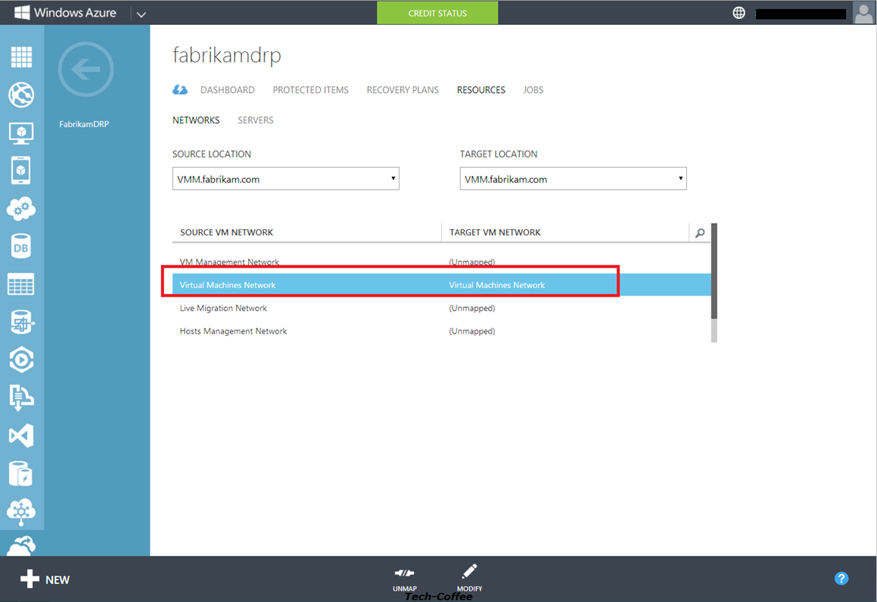Open the Virtual Machines monitor icon
The height and width of the screenshot is (602, 877).
coord(21,133)
